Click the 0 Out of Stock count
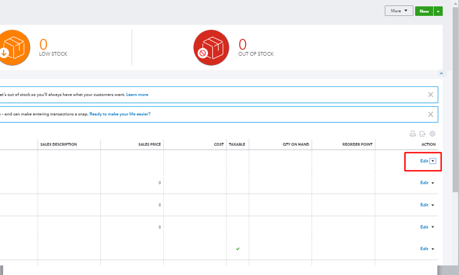Screen dimensions: 459x275 click(242, 45)
